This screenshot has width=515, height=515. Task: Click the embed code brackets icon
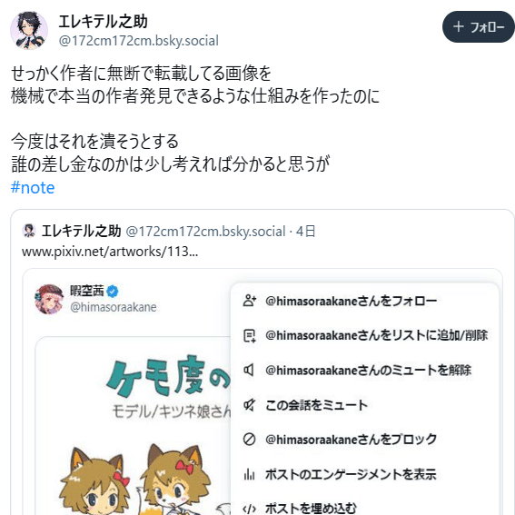point(249,509)
